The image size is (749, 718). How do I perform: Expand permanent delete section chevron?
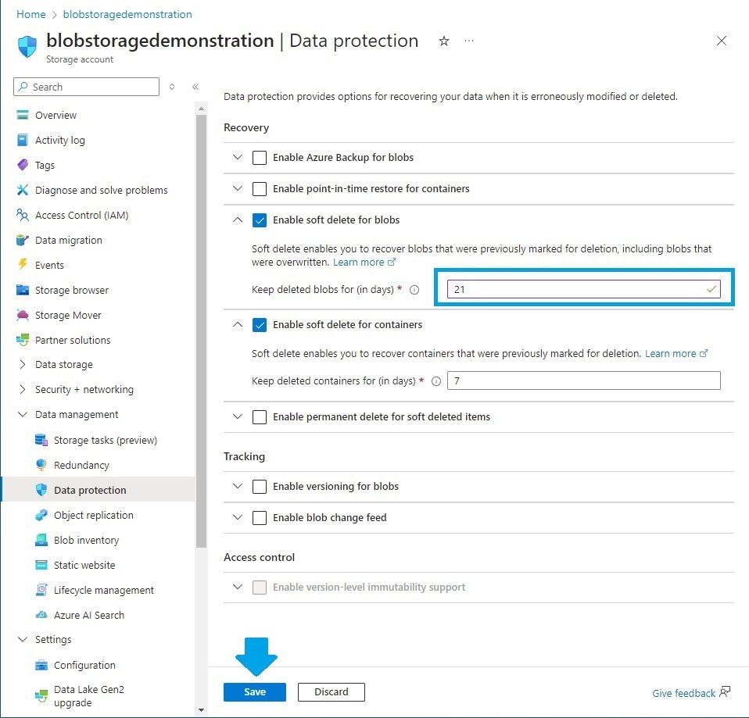click(x=238, y=416)
